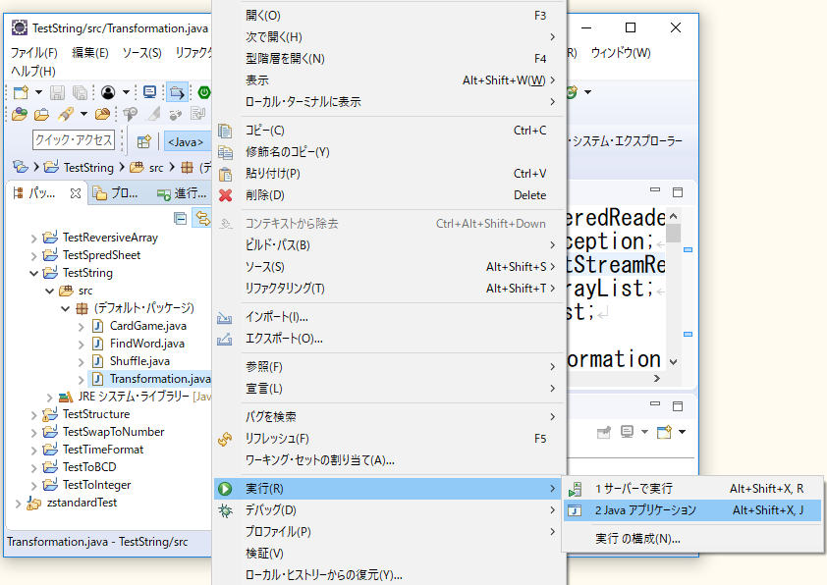Click the Open Task folder icon
This screenshot has width=827, height=585.
[41, 114]
